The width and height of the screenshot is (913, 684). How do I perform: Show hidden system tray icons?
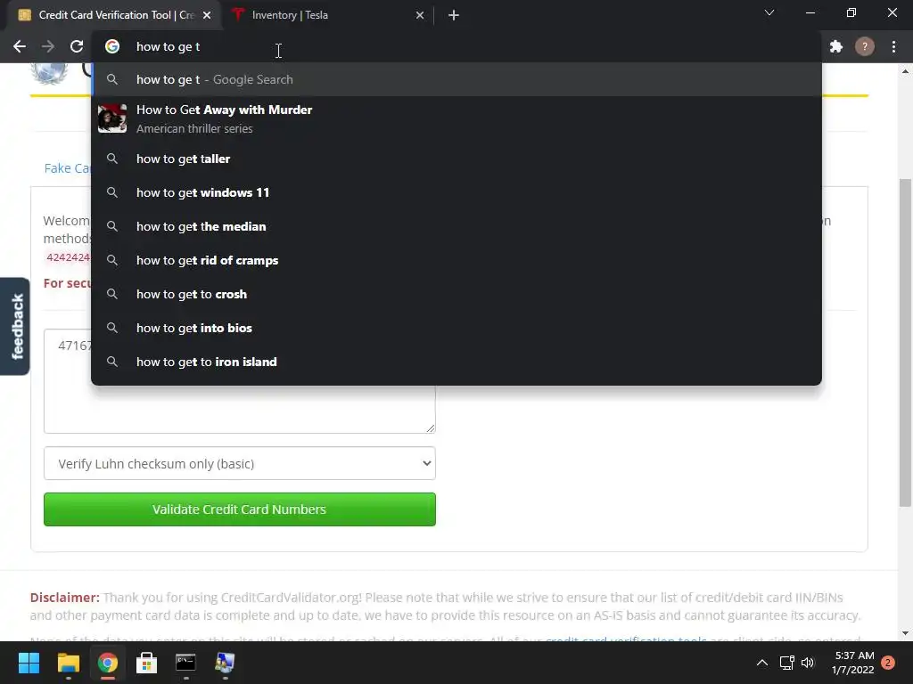(x=762, y=663)
